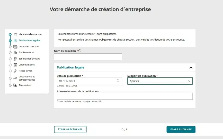Click the Observations et correspondance icon
The width and height of the screenshot is (223, 139).
tap(15, 78)
